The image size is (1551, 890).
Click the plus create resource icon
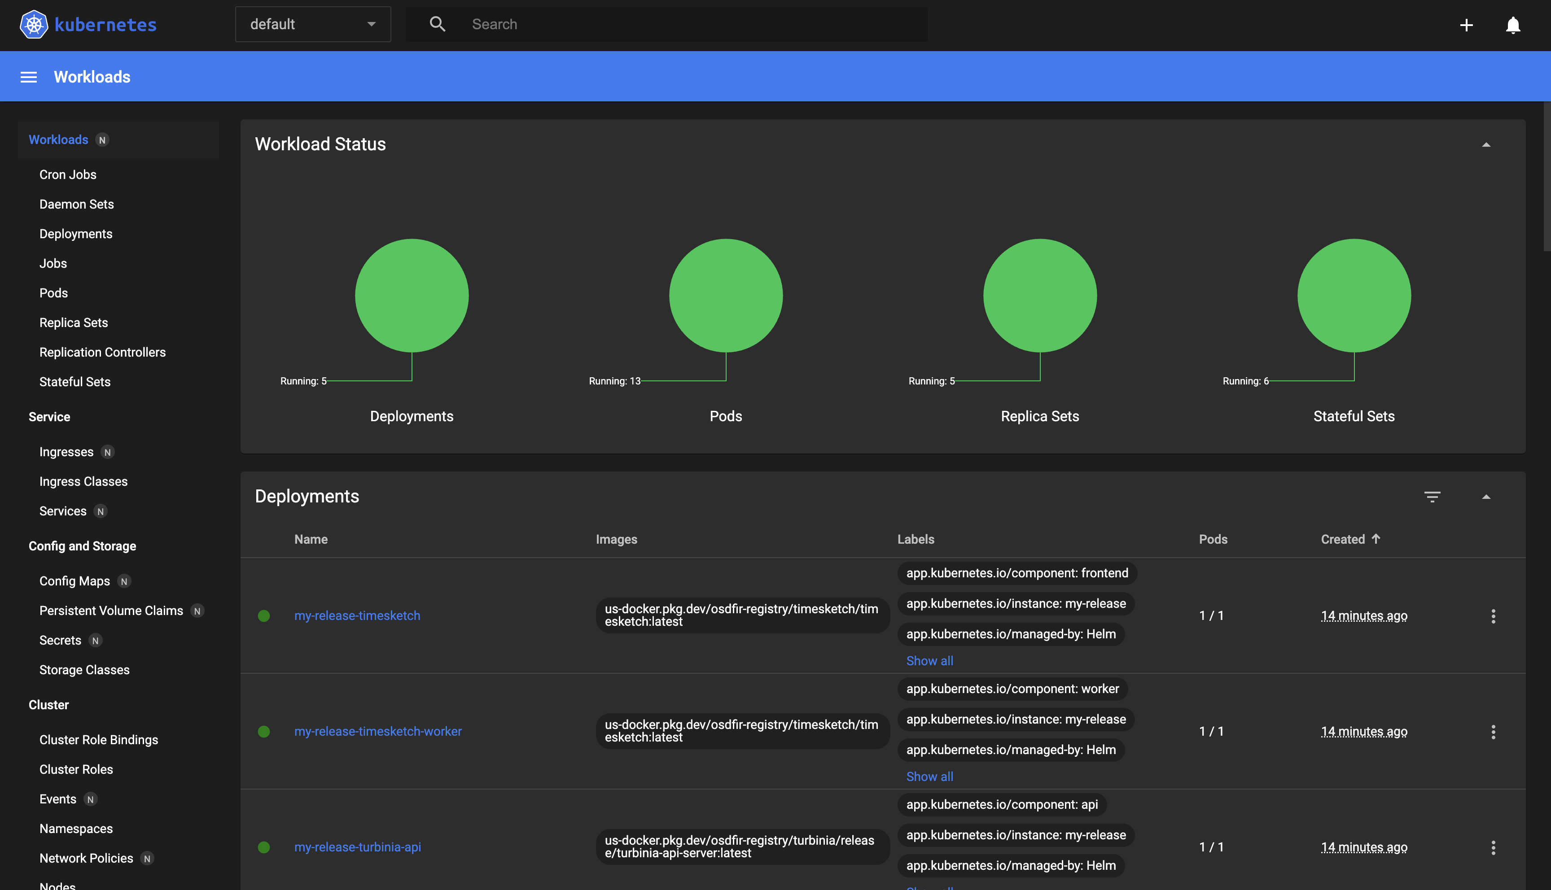coord(1466,25)
